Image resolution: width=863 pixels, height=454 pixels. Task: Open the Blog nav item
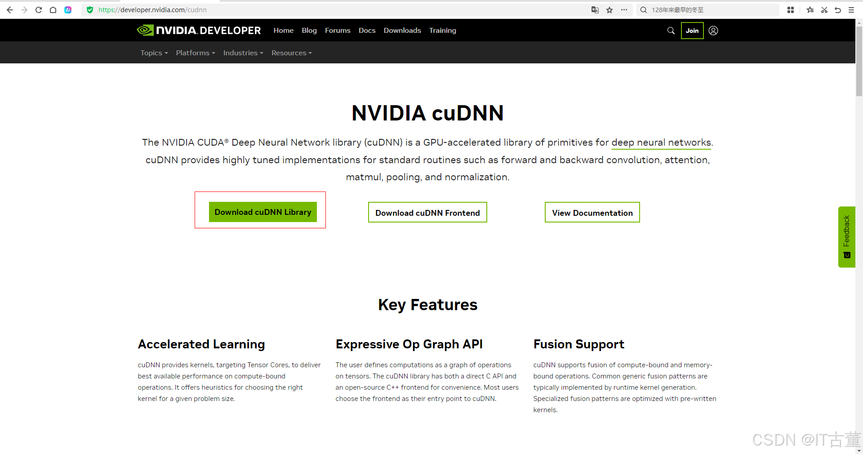pyautogui.click(x=309, y=31)
